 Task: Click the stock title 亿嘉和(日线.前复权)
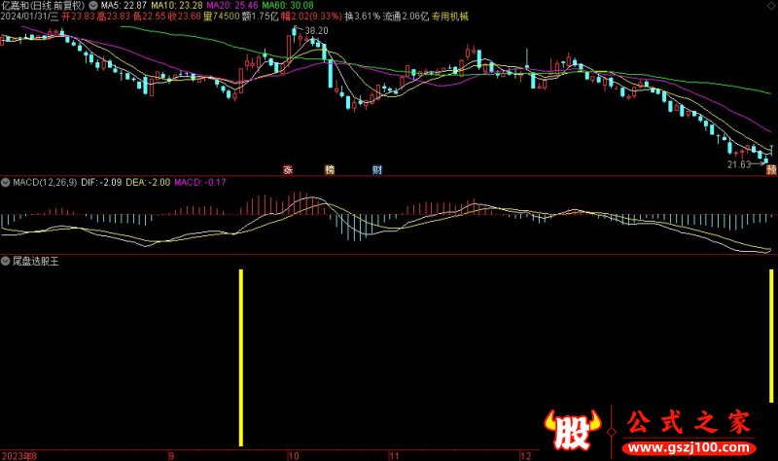(x=43, y=6)
